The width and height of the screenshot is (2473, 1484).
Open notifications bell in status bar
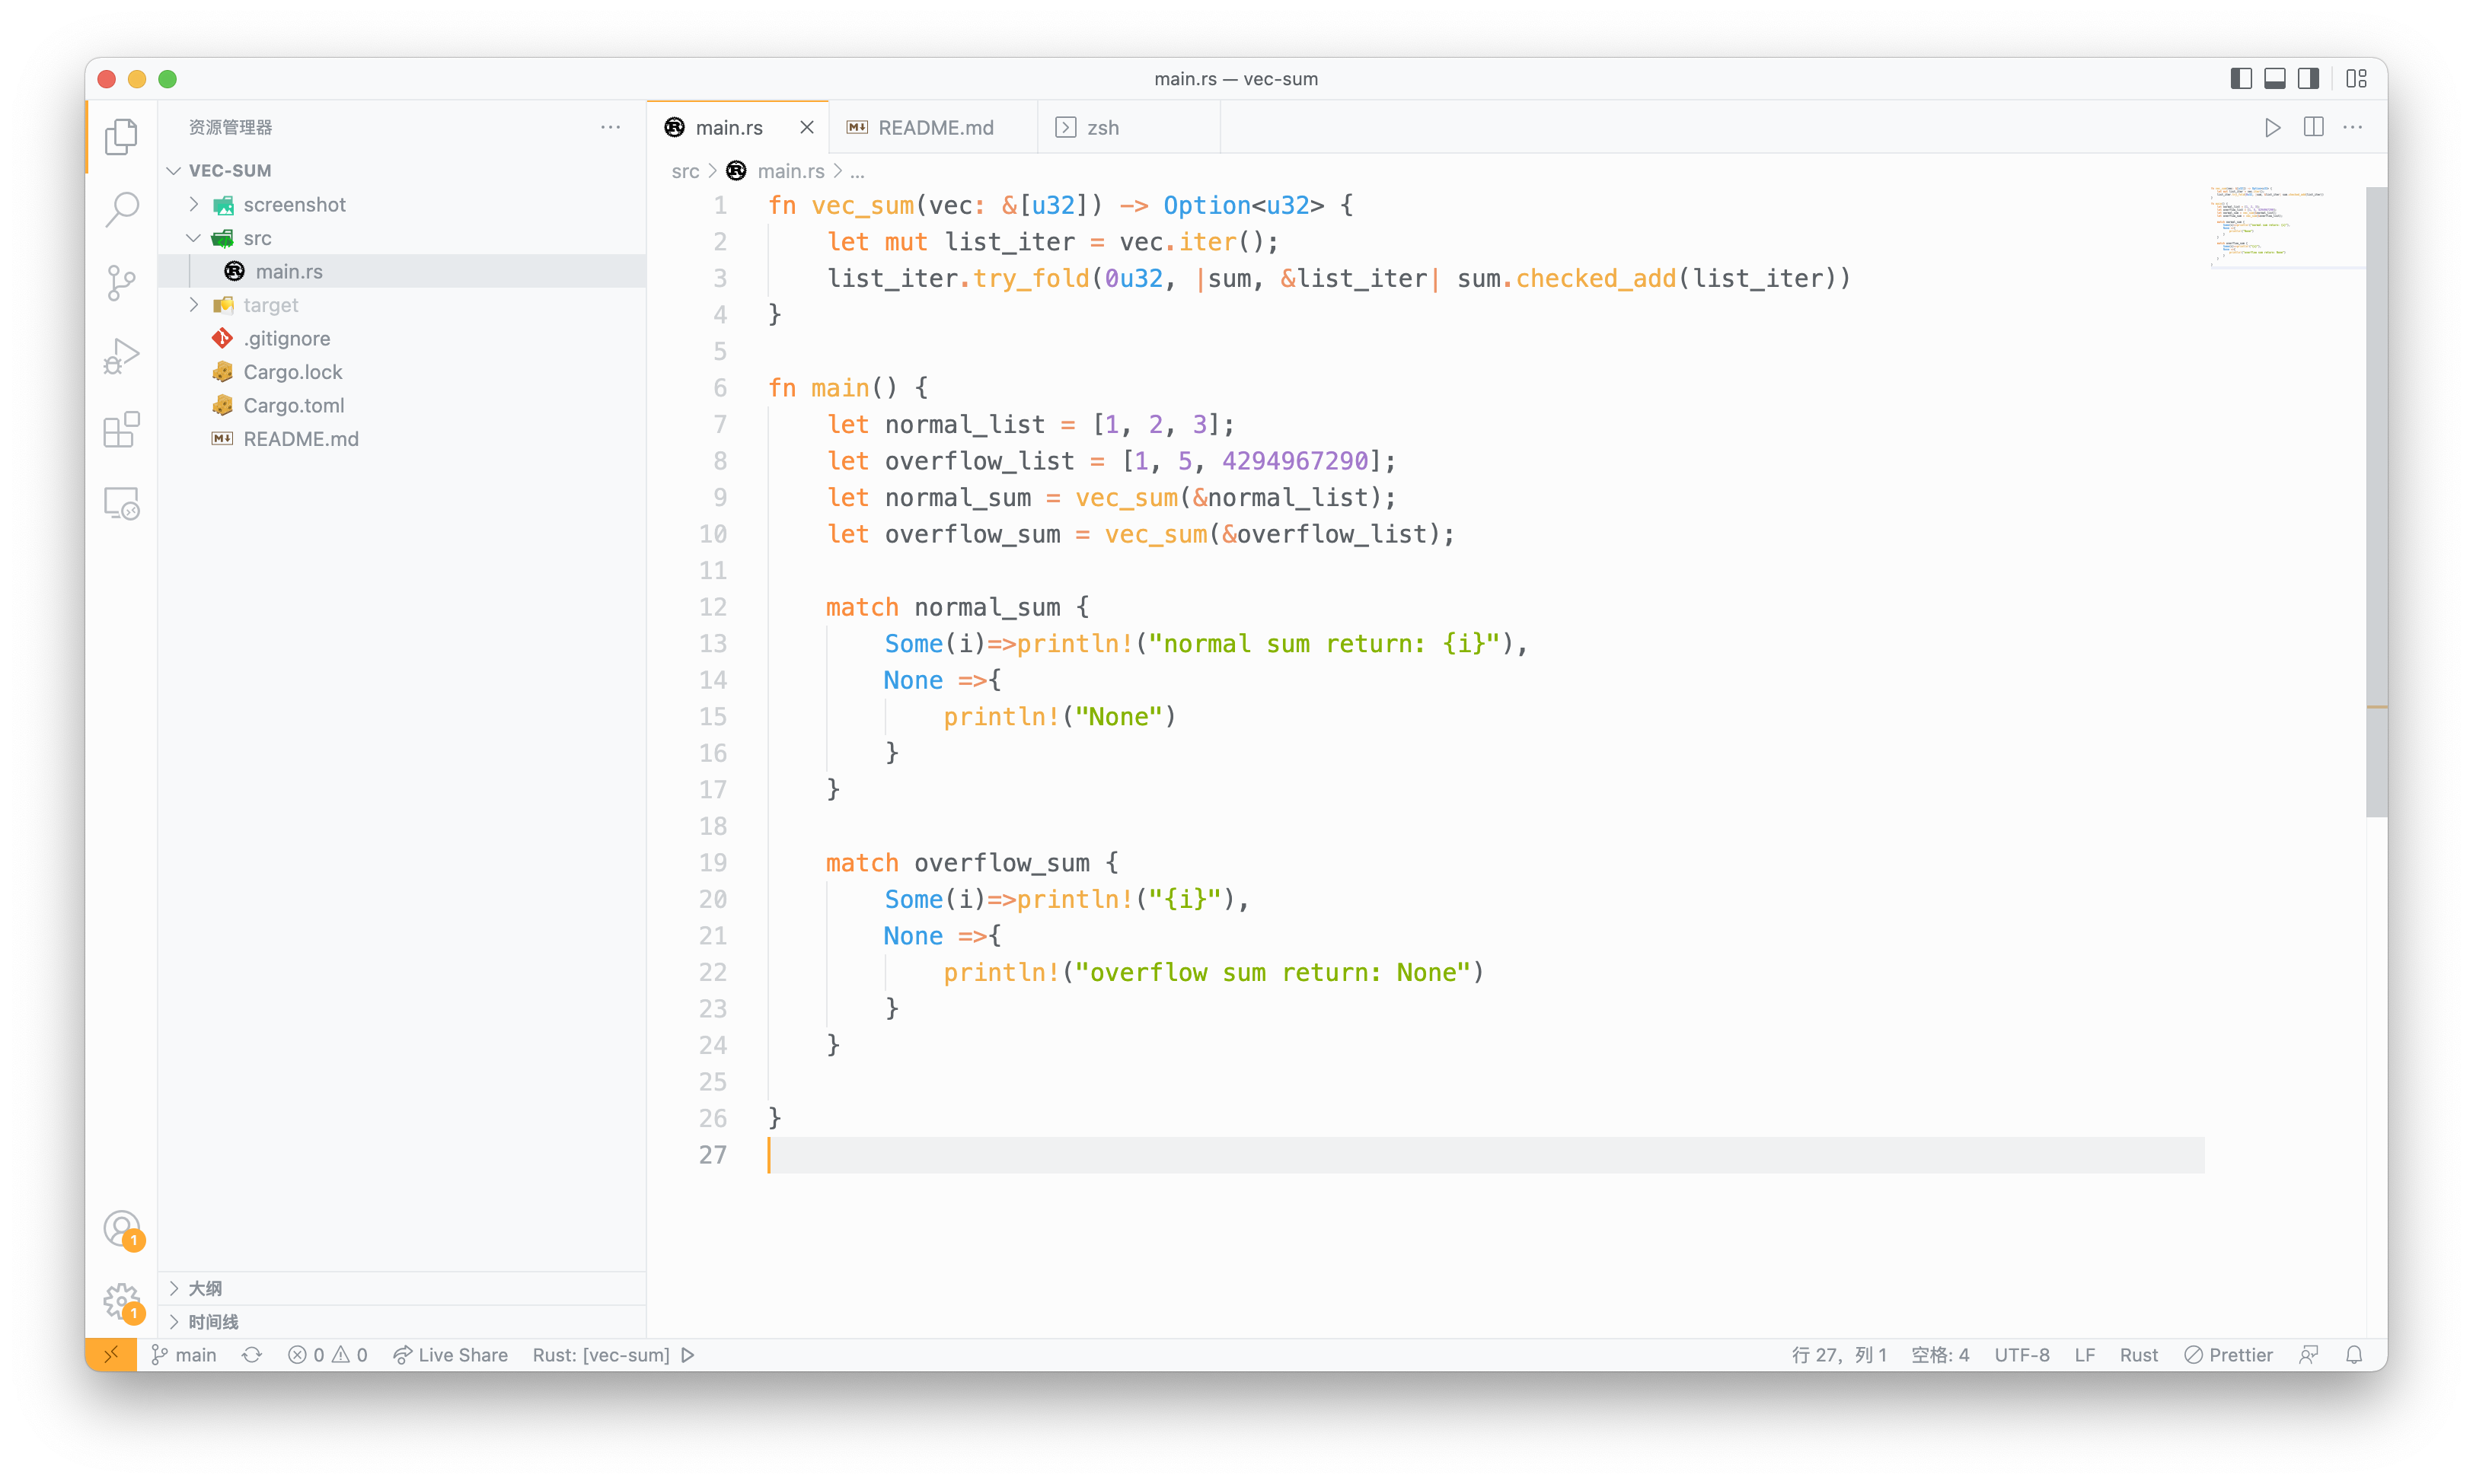tap(2354, 1355)
